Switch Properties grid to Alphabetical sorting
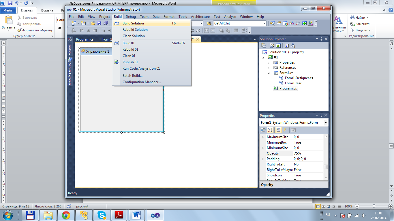 coord(270,130)
